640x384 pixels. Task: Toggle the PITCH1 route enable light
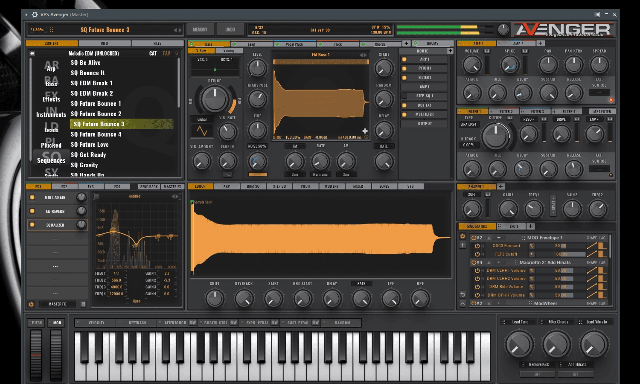(404, 68)
